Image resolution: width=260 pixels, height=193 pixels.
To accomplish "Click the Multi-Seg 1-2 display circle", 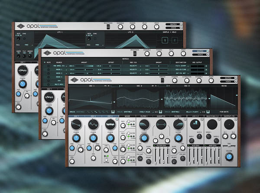I will (x=212, y=124).
